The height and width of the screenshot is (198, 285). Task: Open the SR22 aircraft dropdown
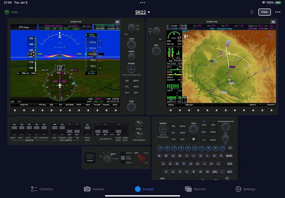pos(142,12)
